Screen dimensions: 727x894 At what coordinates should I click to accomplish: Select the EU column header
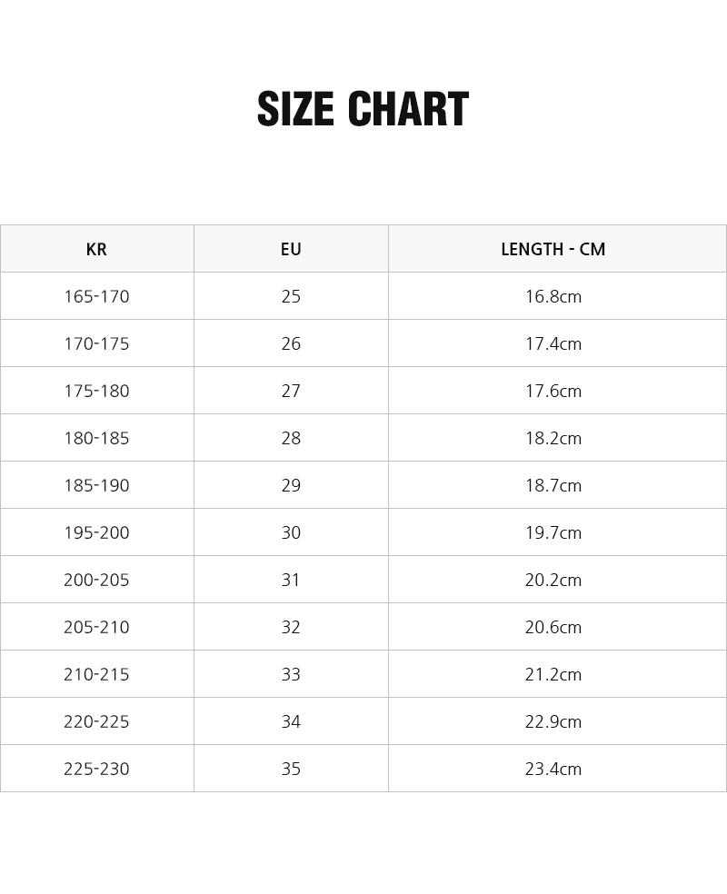291,249
